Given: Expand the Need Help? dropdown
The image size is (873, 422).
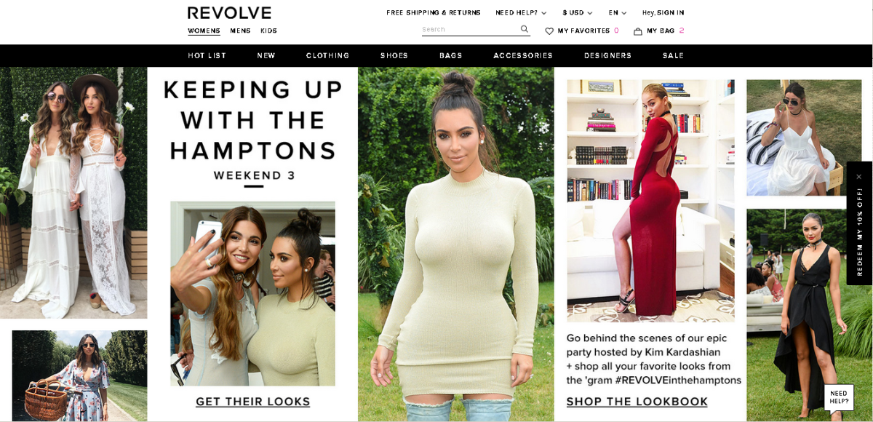Looking at the screenshot, I should point(521,13).
